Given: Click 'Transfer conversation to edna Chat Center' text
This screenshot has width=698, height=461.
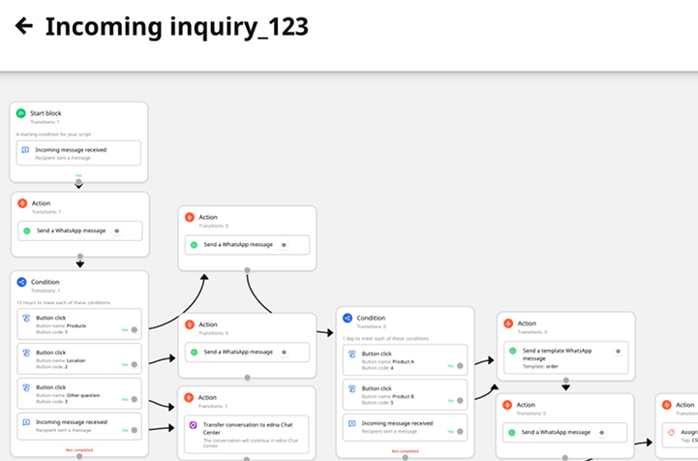Looking at the screenshot, I should tap(248, 428).
